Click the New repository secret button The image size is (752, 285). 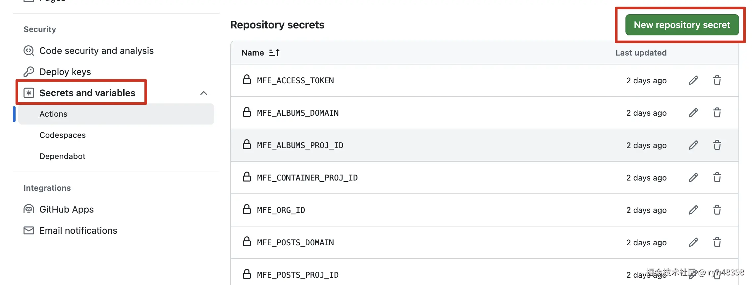[682, 25]
